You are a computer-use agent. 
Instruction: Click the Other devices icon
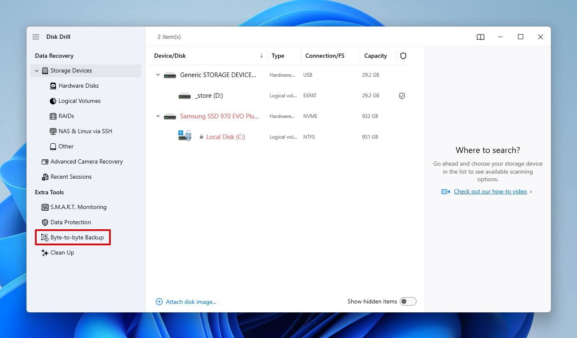53,147
